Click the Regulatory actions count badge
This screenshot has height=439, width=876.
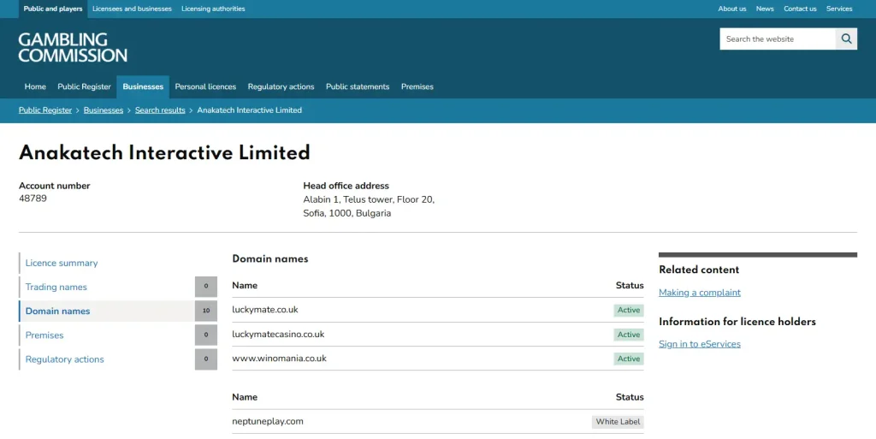pos(206,359)
